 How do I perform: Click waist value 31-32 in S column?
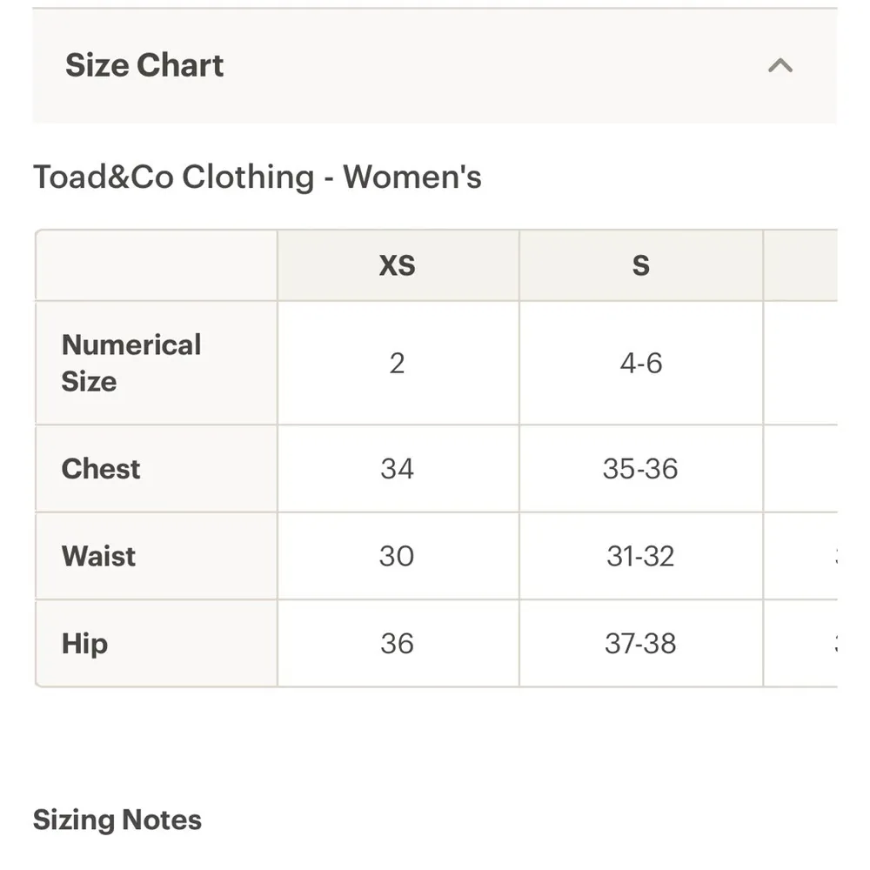point(640,556)
